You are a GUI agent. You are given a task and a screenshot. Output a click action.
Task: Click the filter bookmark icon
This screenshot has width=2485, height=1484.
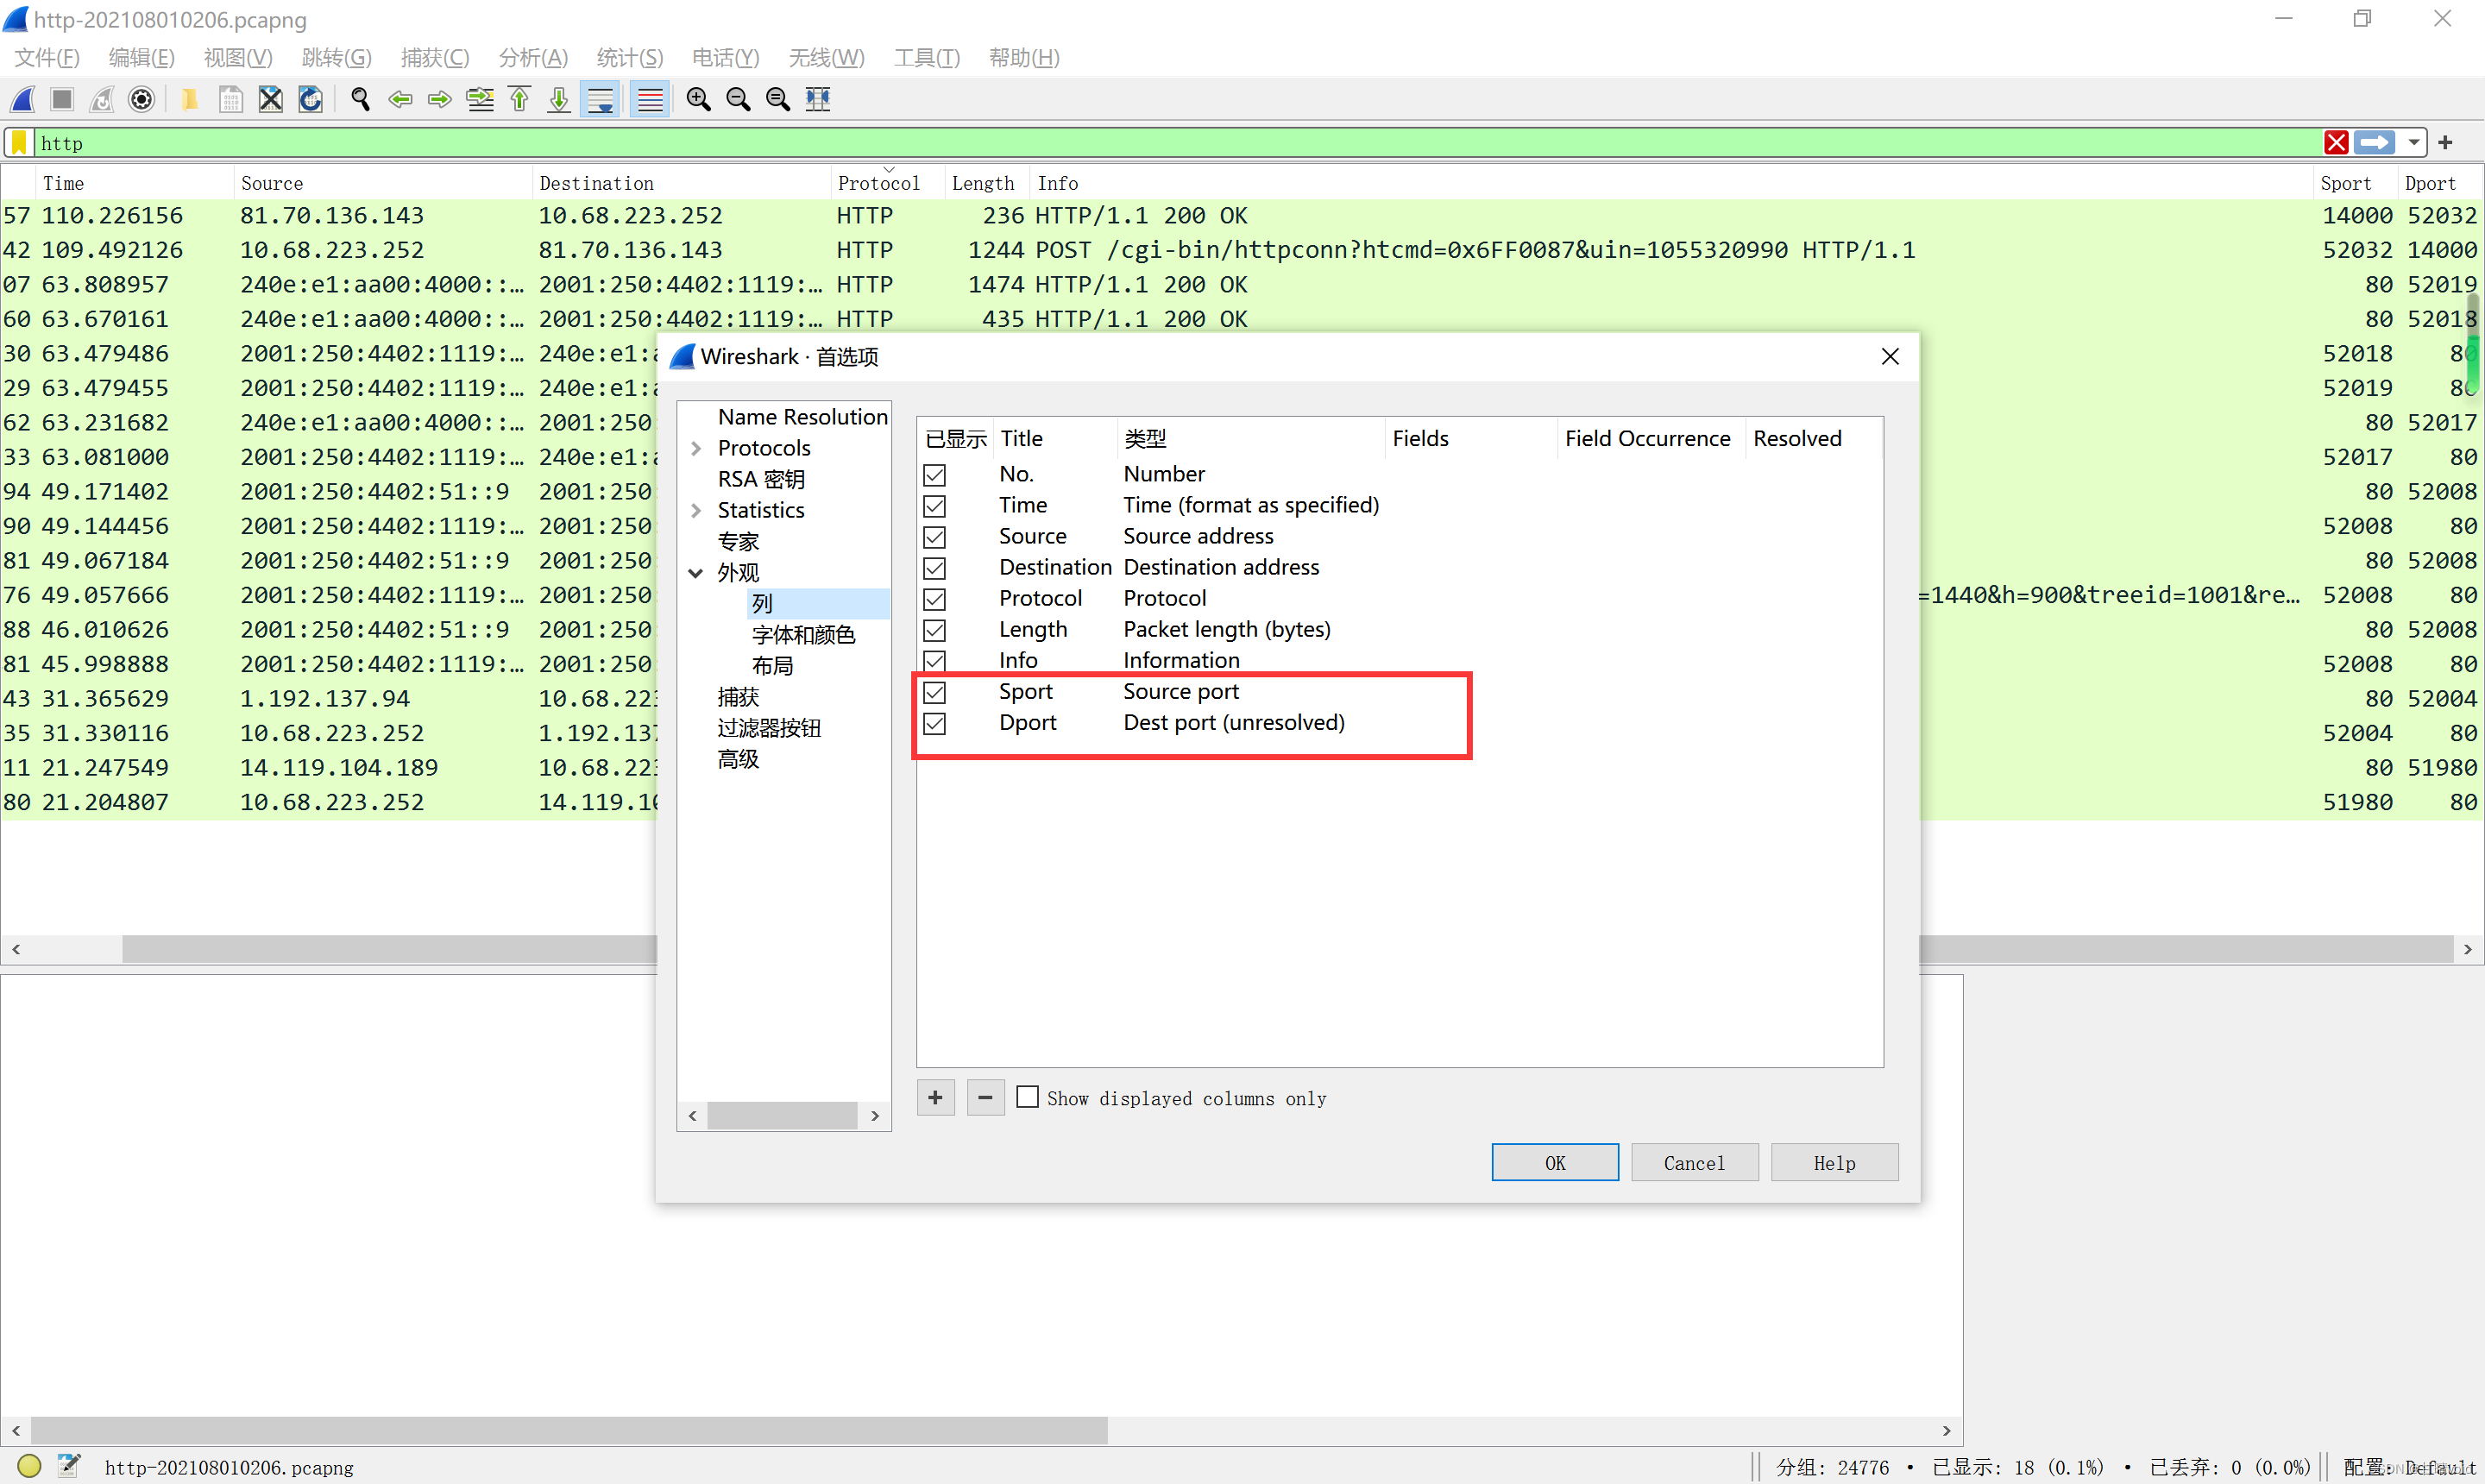pyautogui.click(x=18, y=143)
